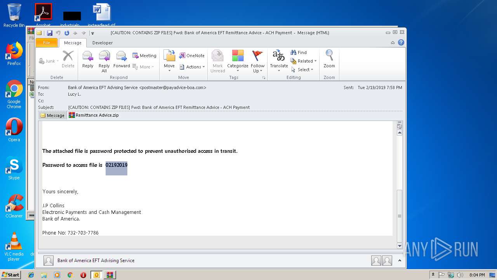The image size is (497, 280).
Task: Click the scroll down arrow in message
Action: pos(400,246)
